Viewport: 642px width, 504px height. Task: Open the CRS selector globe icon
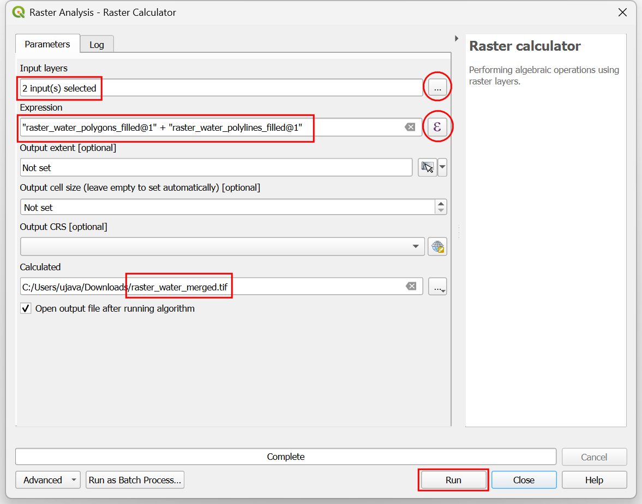click(x=437, y=246)
